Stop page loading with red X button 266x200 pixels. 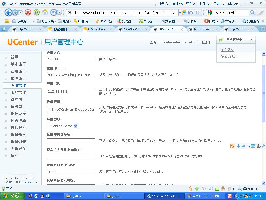point(28,12)
